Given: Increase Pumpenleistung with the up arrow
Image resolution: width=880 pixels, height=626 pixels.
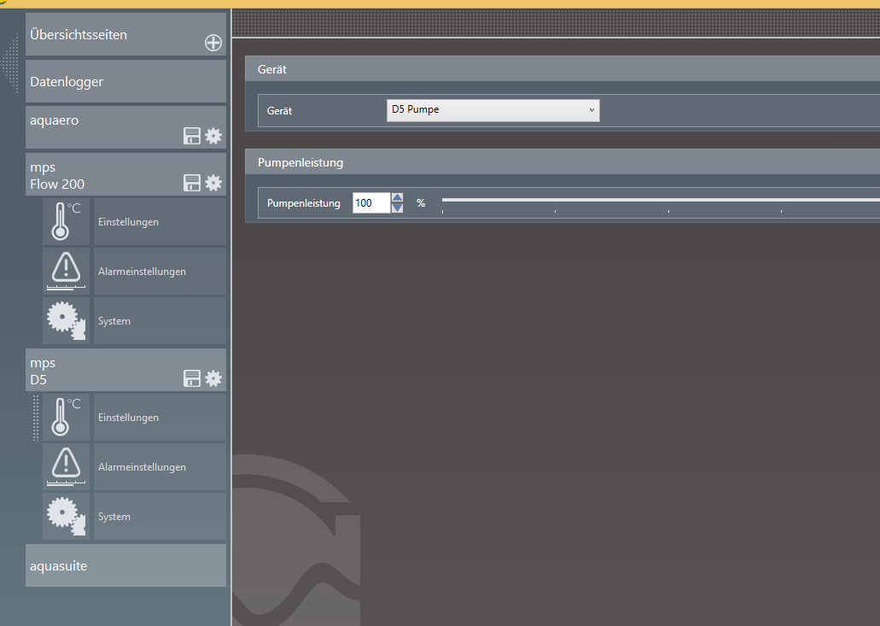Looking at the screenshot, I should point(397,198).
